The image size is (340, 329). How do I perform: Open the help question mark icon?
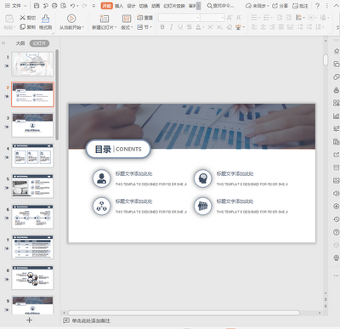tap(318, 6)
